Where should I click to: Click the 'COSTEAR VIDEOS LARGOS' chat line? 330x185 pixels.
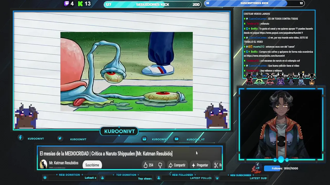coord(257,14)
